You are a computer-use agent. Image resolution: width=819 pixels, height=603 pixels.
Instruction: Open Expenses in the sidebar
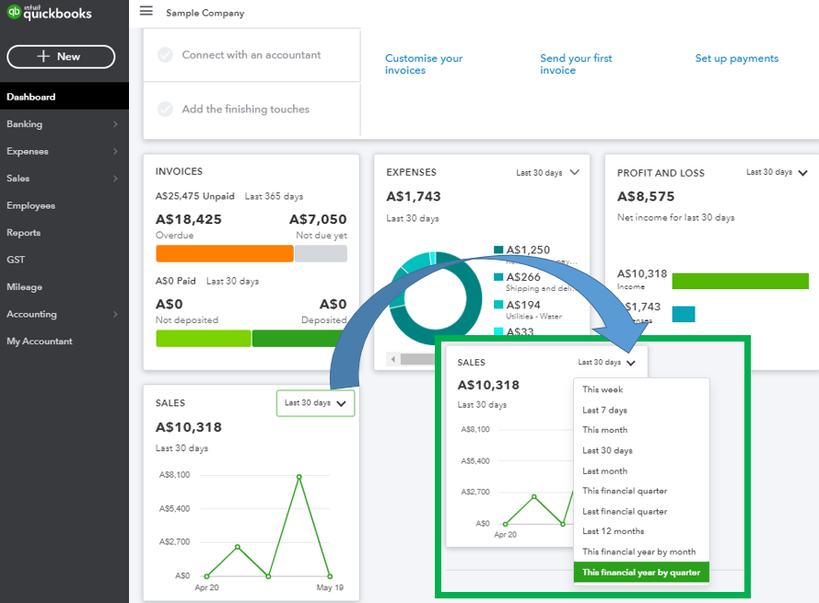tap(27, 151)
